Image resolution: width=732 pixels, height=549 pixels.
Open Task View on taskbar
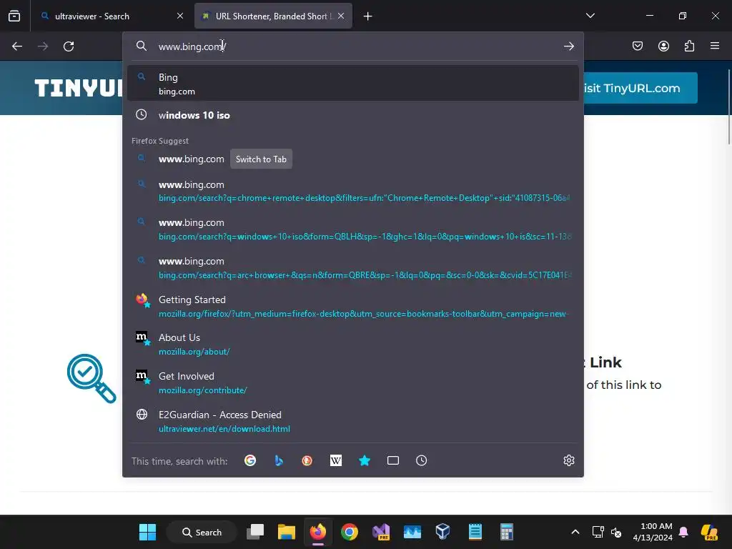(255, 532)
